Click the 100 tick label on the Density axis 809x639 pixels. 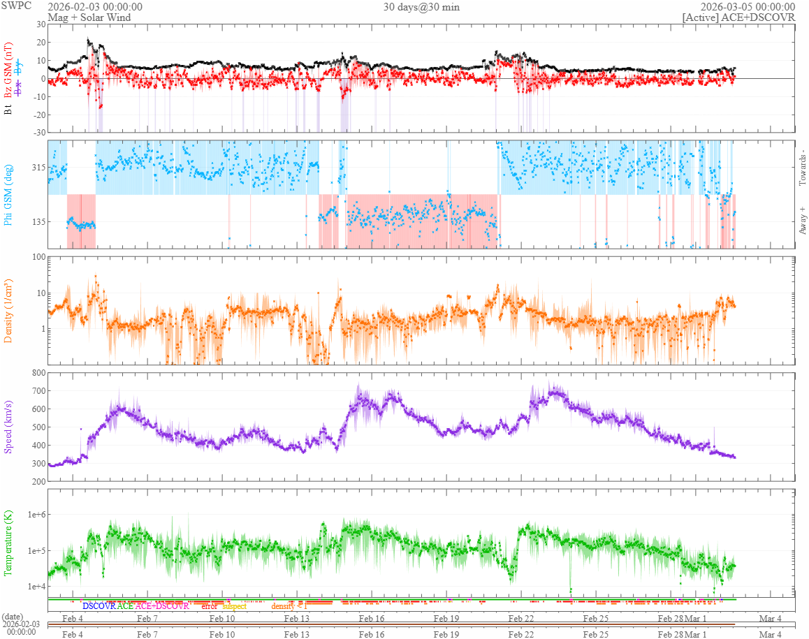(38, 257)
